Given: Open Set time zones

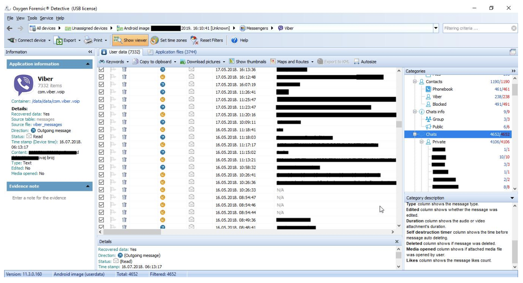Looking at the screenshot, I should (169, 40).
